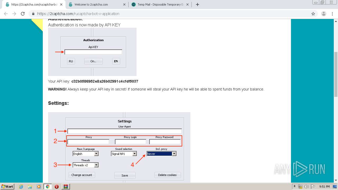Click the Delete cookies button
The image size is (338, 190).
click(167, 175)
